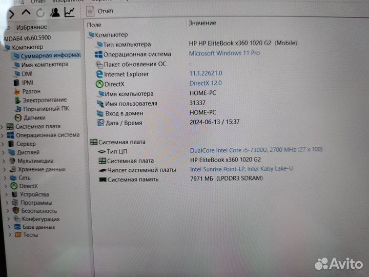Expand the Дисплей tree node

pos(4,152)
